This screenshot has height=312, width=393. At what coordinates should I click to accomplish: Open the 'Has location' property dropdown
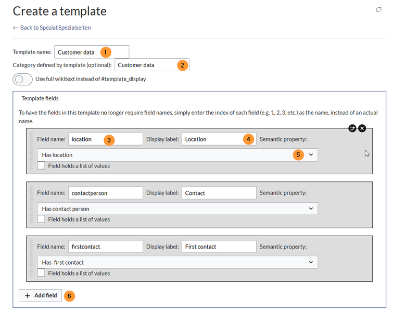(x=177, y=155)
